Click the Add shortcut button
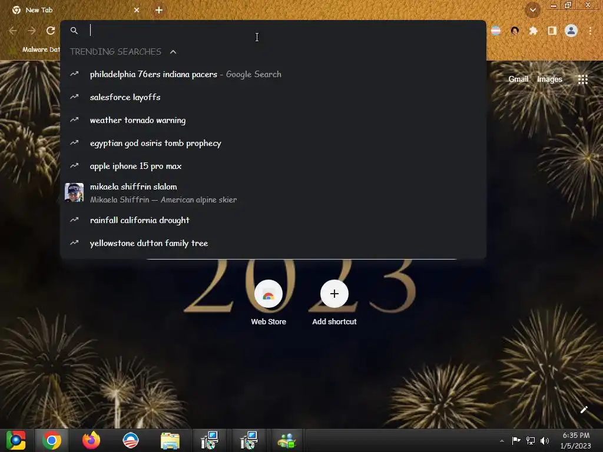 pyautogui.click(x=334, y=303)
